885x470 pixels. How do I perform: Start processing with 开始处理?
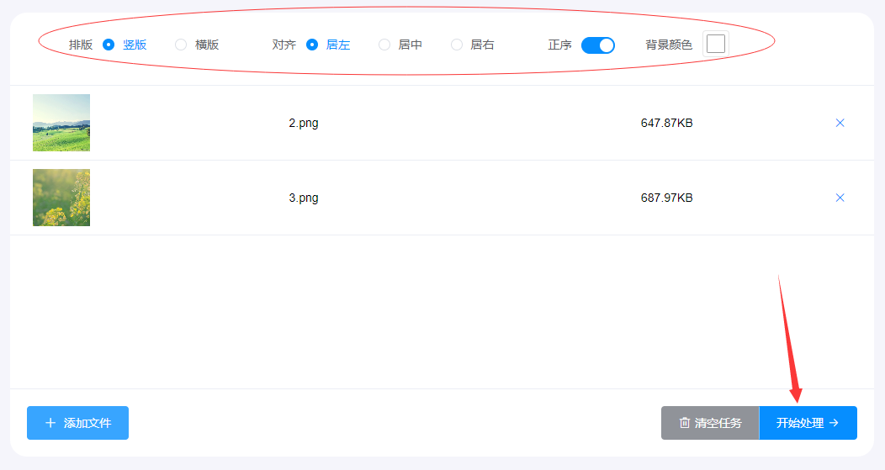[x=808, y=423]
